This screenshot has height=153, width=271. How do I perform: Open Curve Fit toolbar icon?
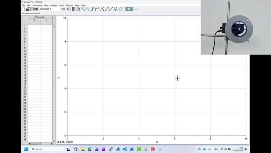pyautogui.click(x=115, y=9)
